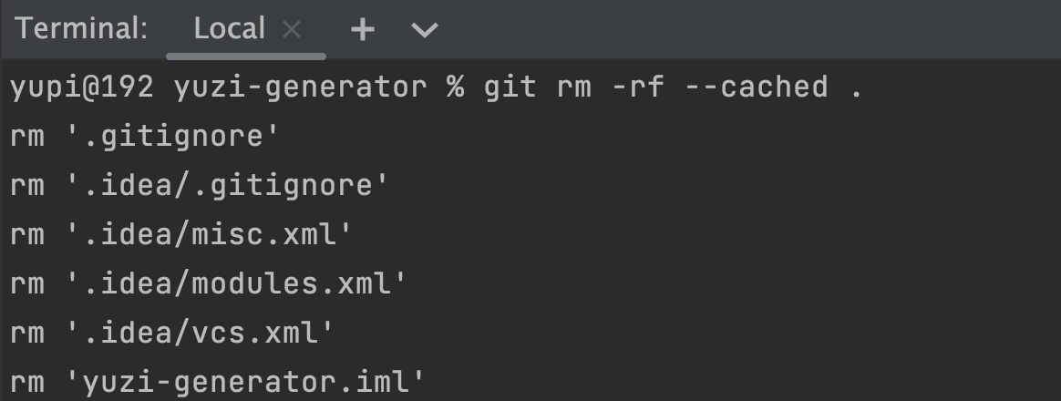This screenshot has height=401, width=1061.
Task: Click the '.idea/vcs.xml' output line
Action: [x=199, y=333]
